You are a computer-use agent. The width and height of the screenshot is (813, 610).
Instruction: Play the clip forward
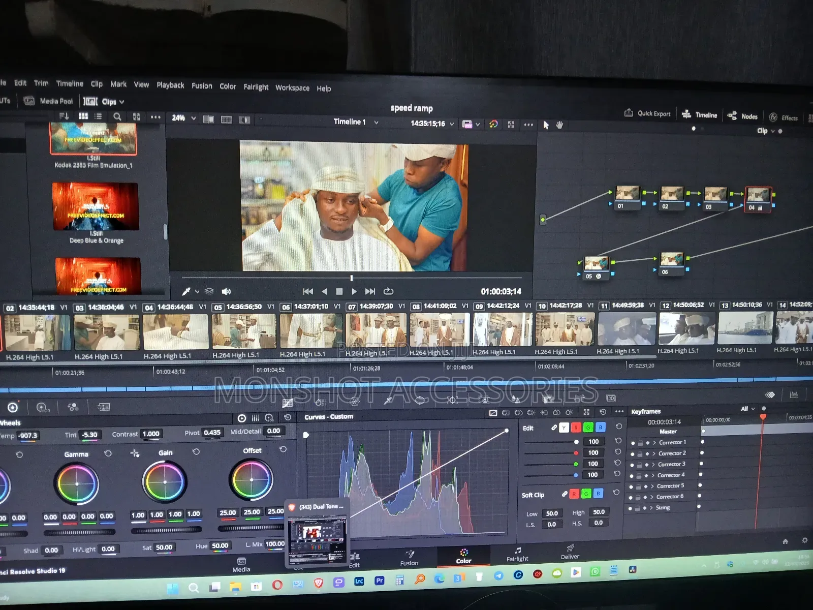[354, 291]
